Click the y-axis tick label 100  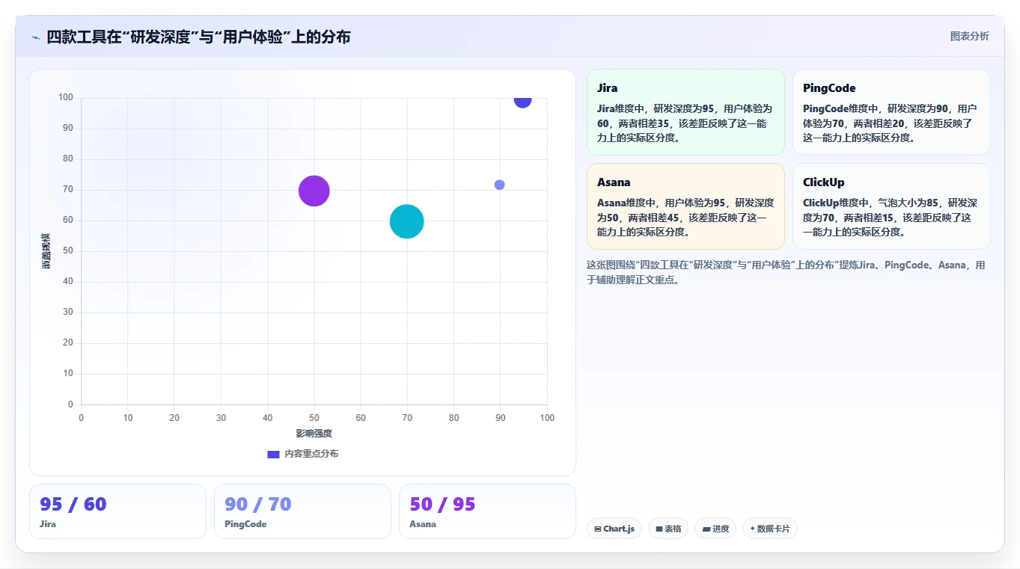66,97
